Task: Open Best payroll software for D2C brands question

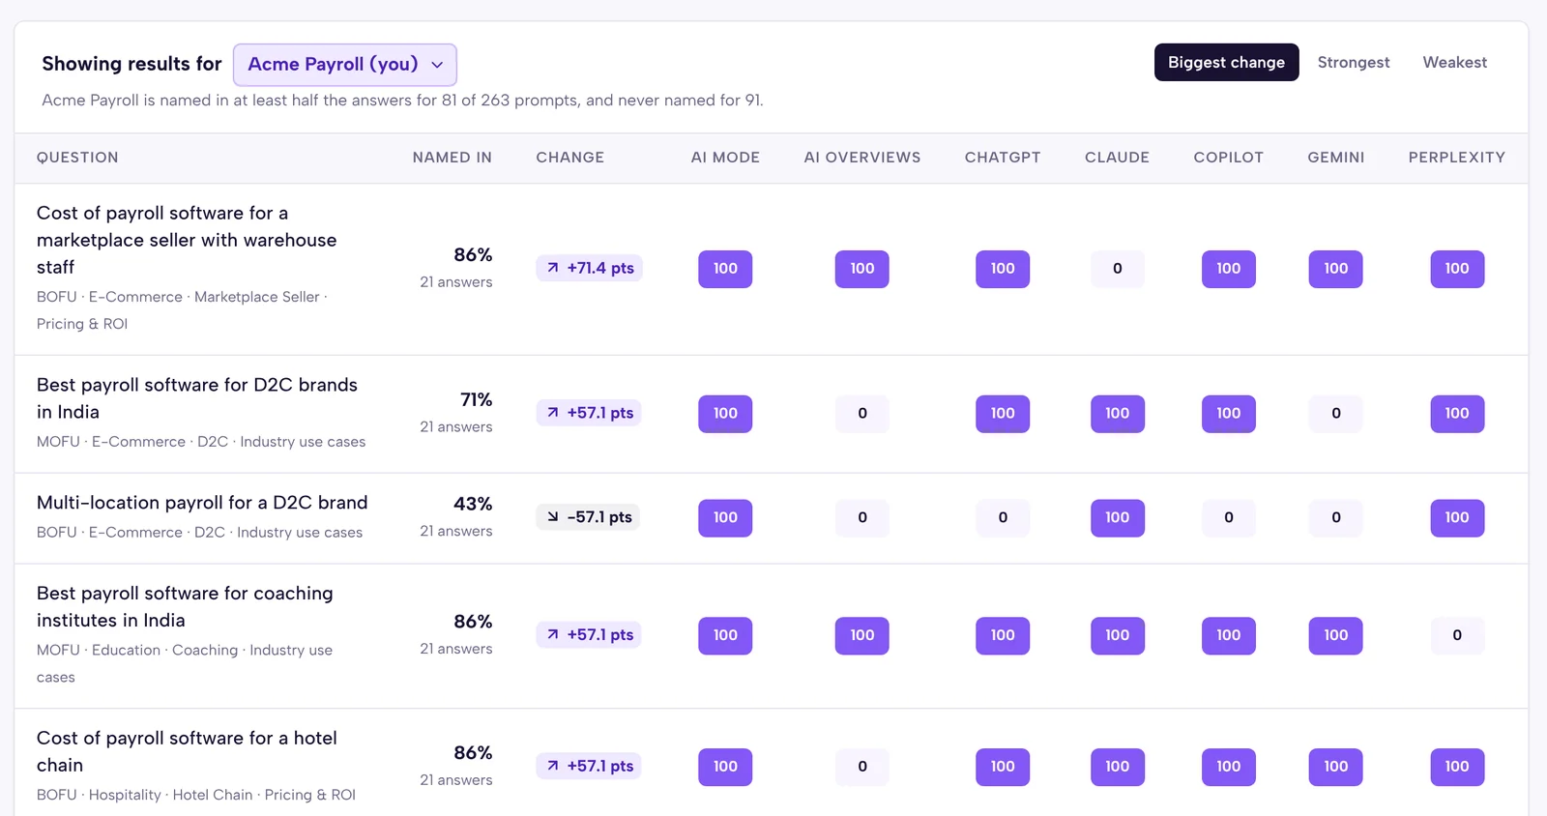Action: click(x=197, y=398)
